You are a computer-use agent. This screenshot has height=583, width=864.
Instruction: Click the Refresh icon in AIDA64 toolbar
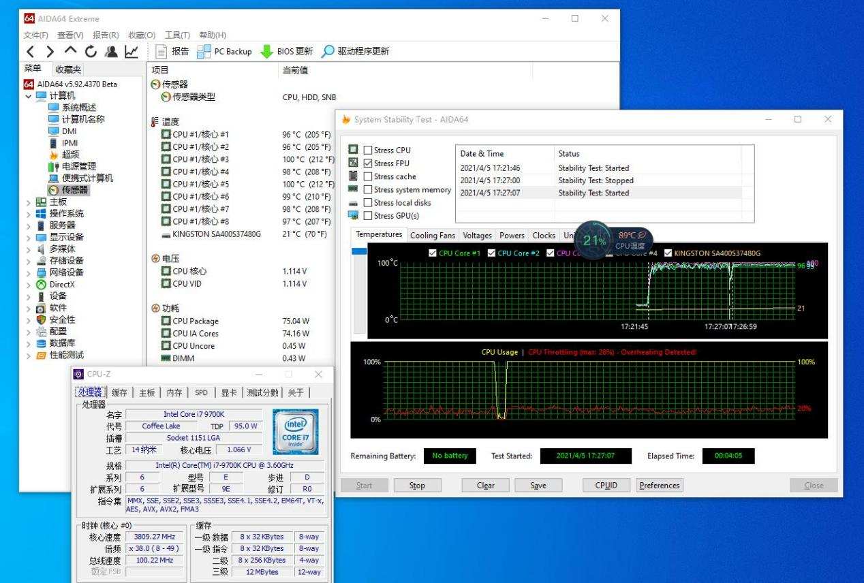91,52
